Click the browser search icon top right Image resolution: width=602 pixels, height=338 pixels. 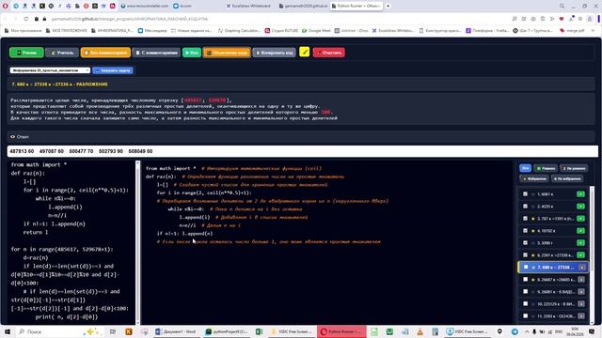pos(562,7)
